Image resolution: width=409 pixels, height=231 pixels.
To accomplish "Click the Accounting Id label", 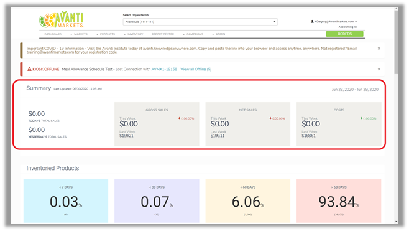I will 347,27.
